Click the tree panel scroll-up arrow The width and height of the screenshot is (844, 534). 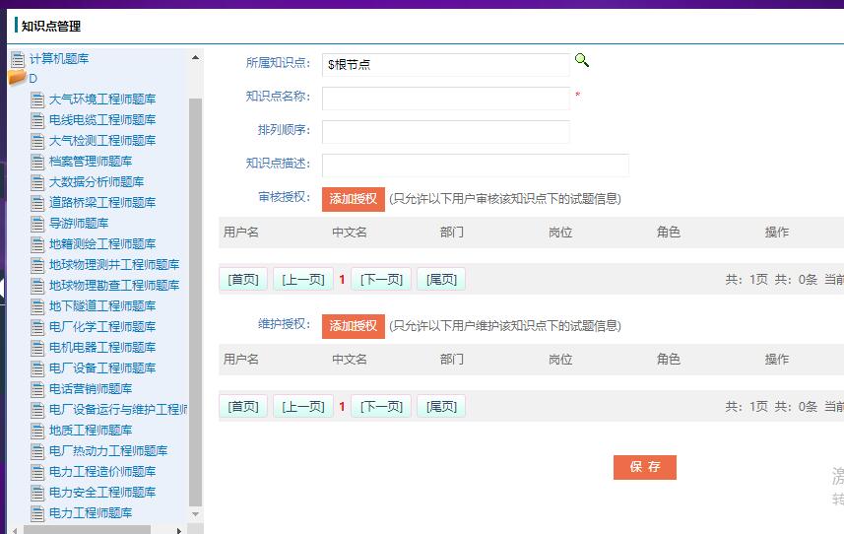(x=195, y=58)
